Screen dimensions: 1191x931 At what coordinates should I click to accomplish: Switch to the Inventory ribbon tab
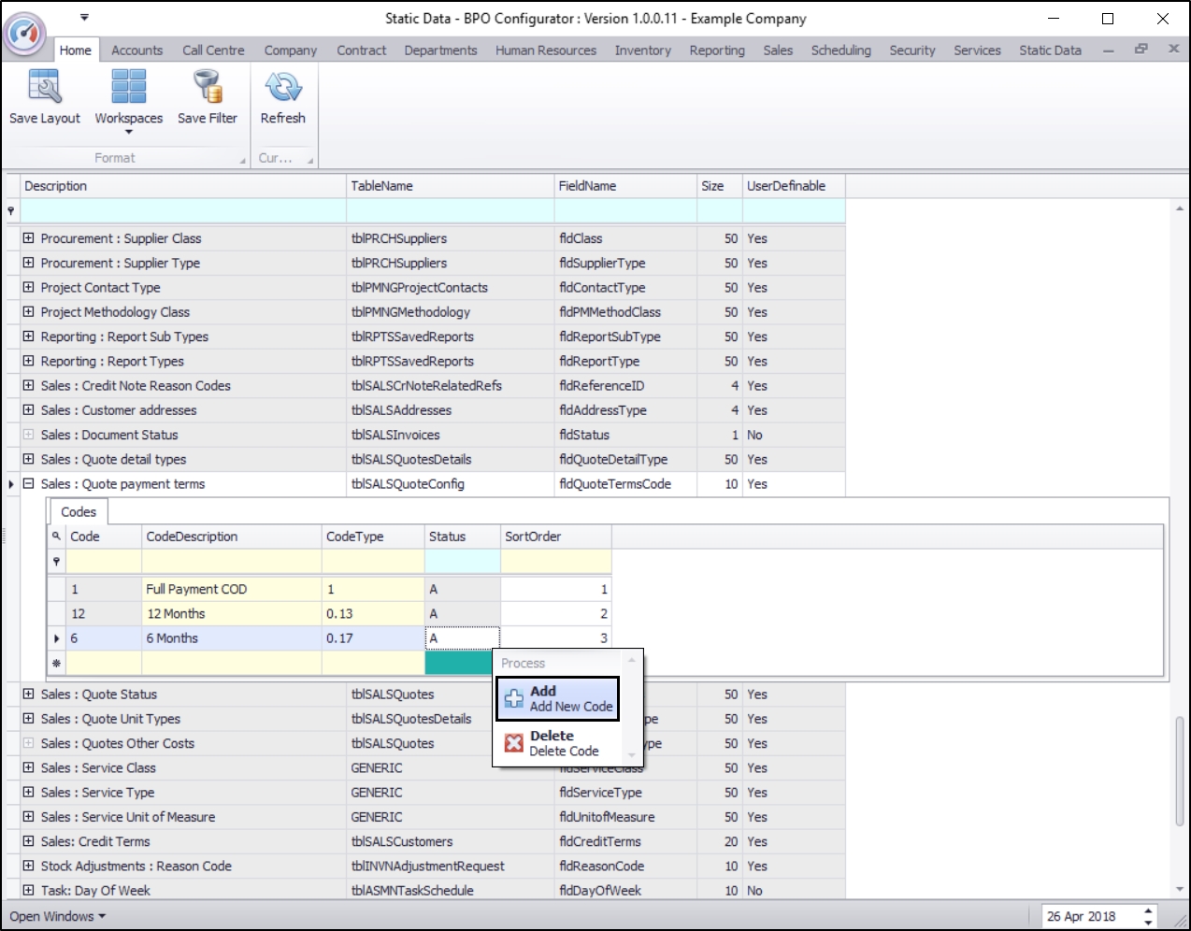642,50
